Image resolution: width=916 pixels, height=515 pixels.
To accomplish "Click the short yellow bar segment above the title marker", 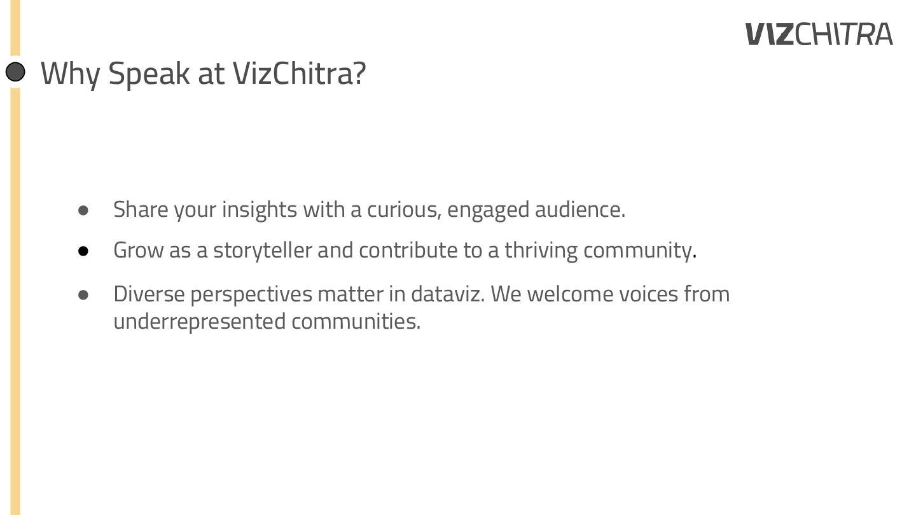I will pos(15,29).
